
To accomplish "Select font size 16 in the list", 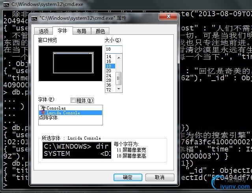I will (110, 61).
